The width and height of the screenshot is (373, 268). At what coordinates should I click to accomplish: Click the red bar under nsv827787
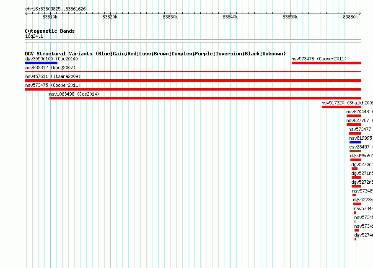coord(354,125)
